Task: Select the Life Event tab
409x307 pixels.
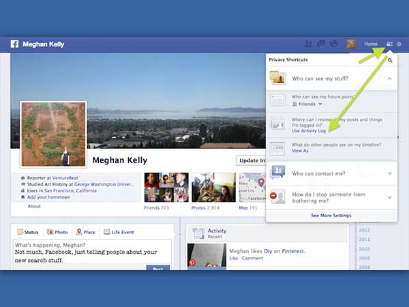Action: (119, 232)
